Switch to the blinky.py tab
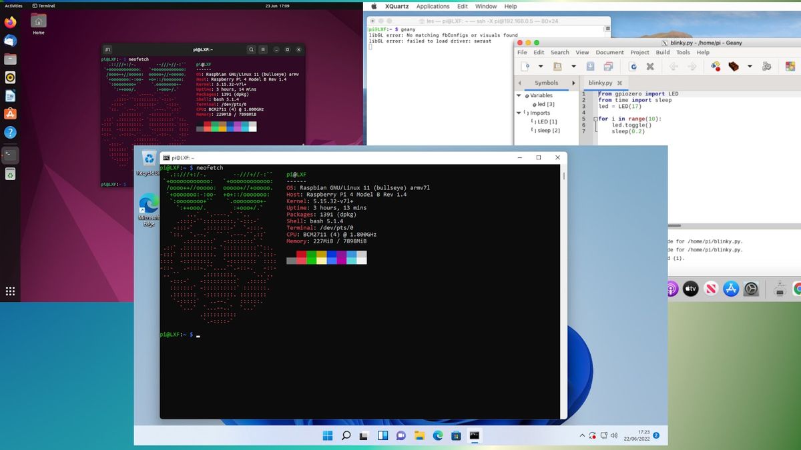 (x=601, y=83)
